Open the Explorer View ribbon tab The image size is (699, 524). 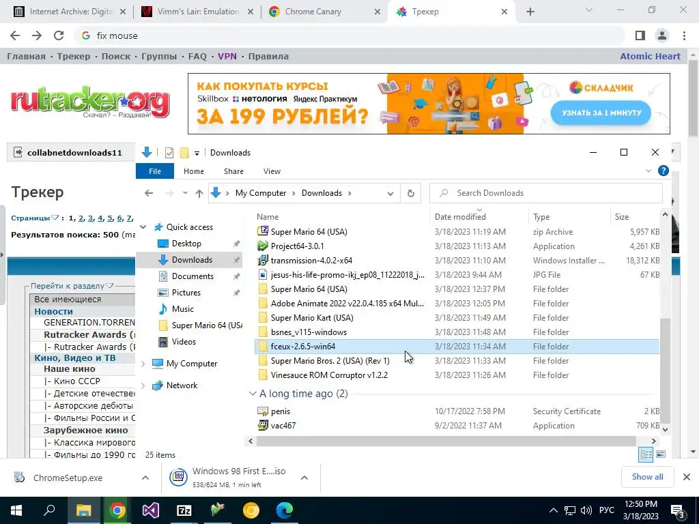272,171
